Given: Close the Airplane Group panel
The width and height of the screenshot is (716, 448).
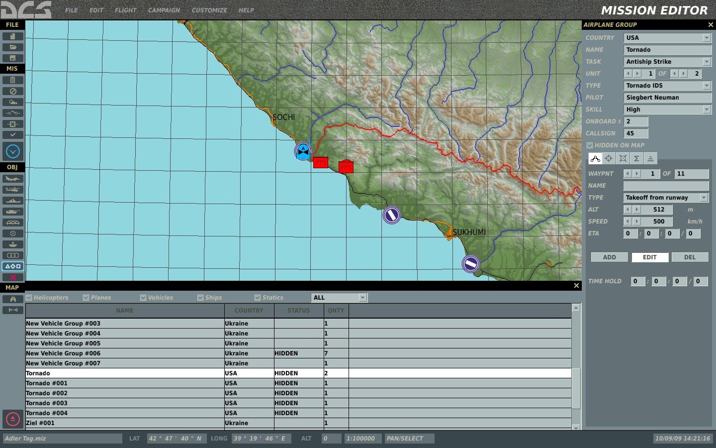Looking at the screenshot, I should pyautogui.click(x=711, y=25).
